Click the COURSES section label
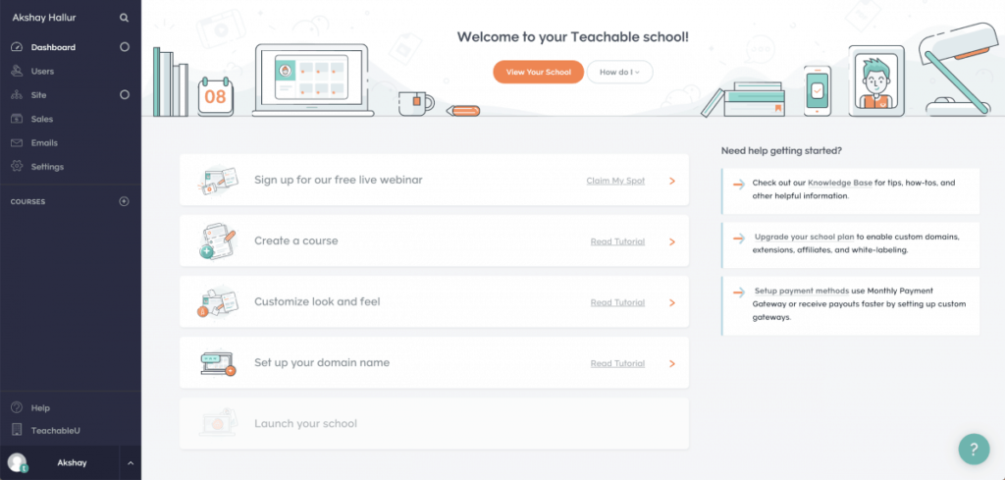The height and width of the screenshot is (480, 1005). click(x=27, y=201)
